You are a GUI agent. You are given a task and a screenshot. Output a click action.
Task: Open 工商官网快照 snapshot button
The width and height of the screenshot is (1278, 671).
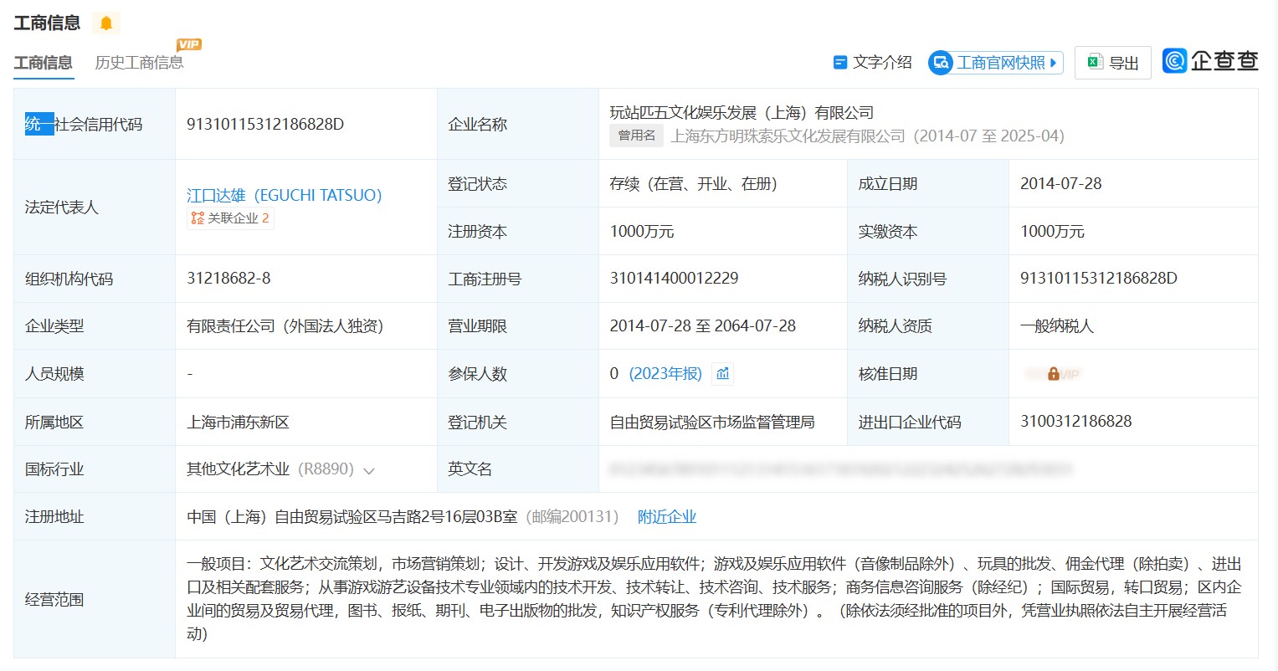point(995,63)
